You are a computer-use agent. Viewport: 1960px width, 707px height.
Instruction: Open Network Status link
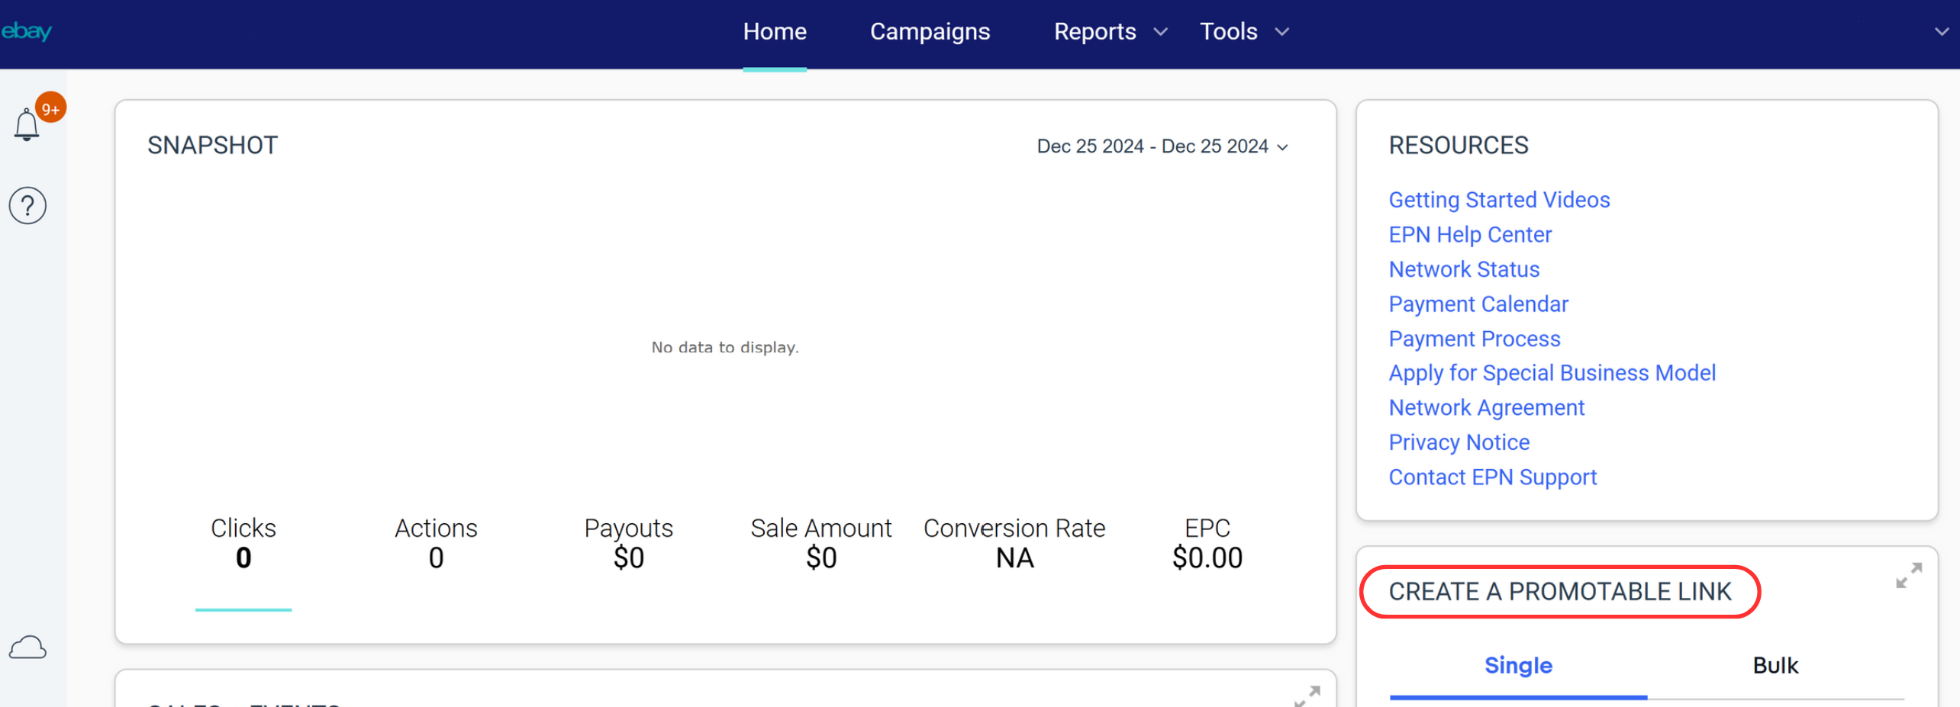[1464, 269]
